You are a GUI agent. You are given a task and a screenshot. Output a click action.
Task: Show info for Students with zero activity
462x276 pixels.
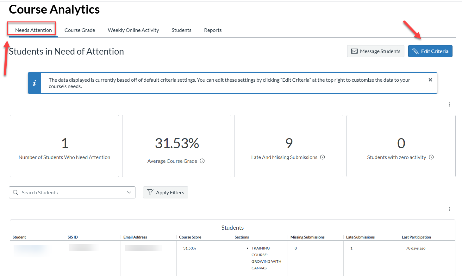click(x=431, y=157)
